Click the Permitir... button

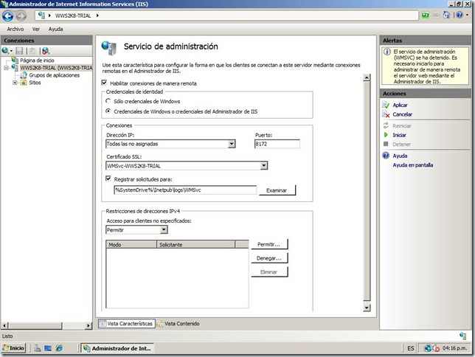pos(269,244)
